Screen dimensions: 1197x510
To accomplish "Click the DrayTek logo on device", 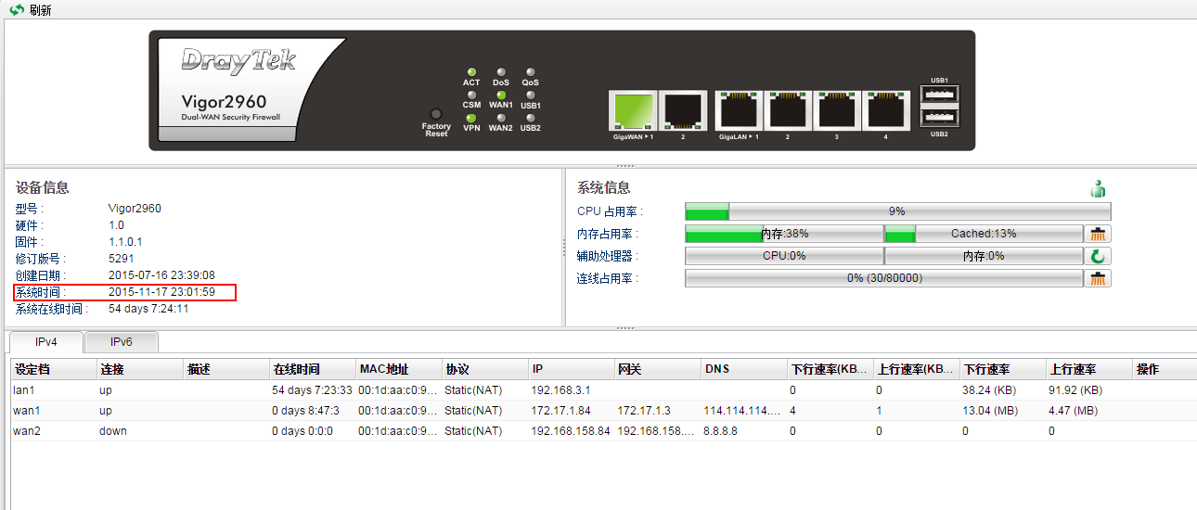I will coord(239,61).
